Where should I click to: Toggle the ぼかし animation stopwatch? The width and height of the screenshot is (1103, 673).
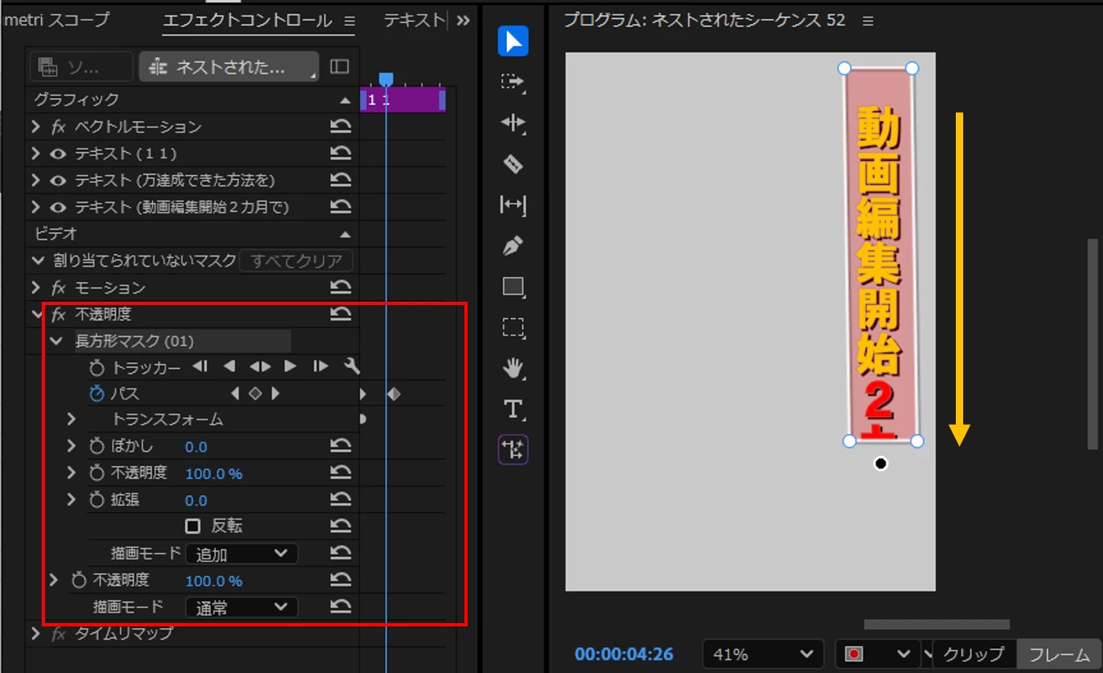96,446
